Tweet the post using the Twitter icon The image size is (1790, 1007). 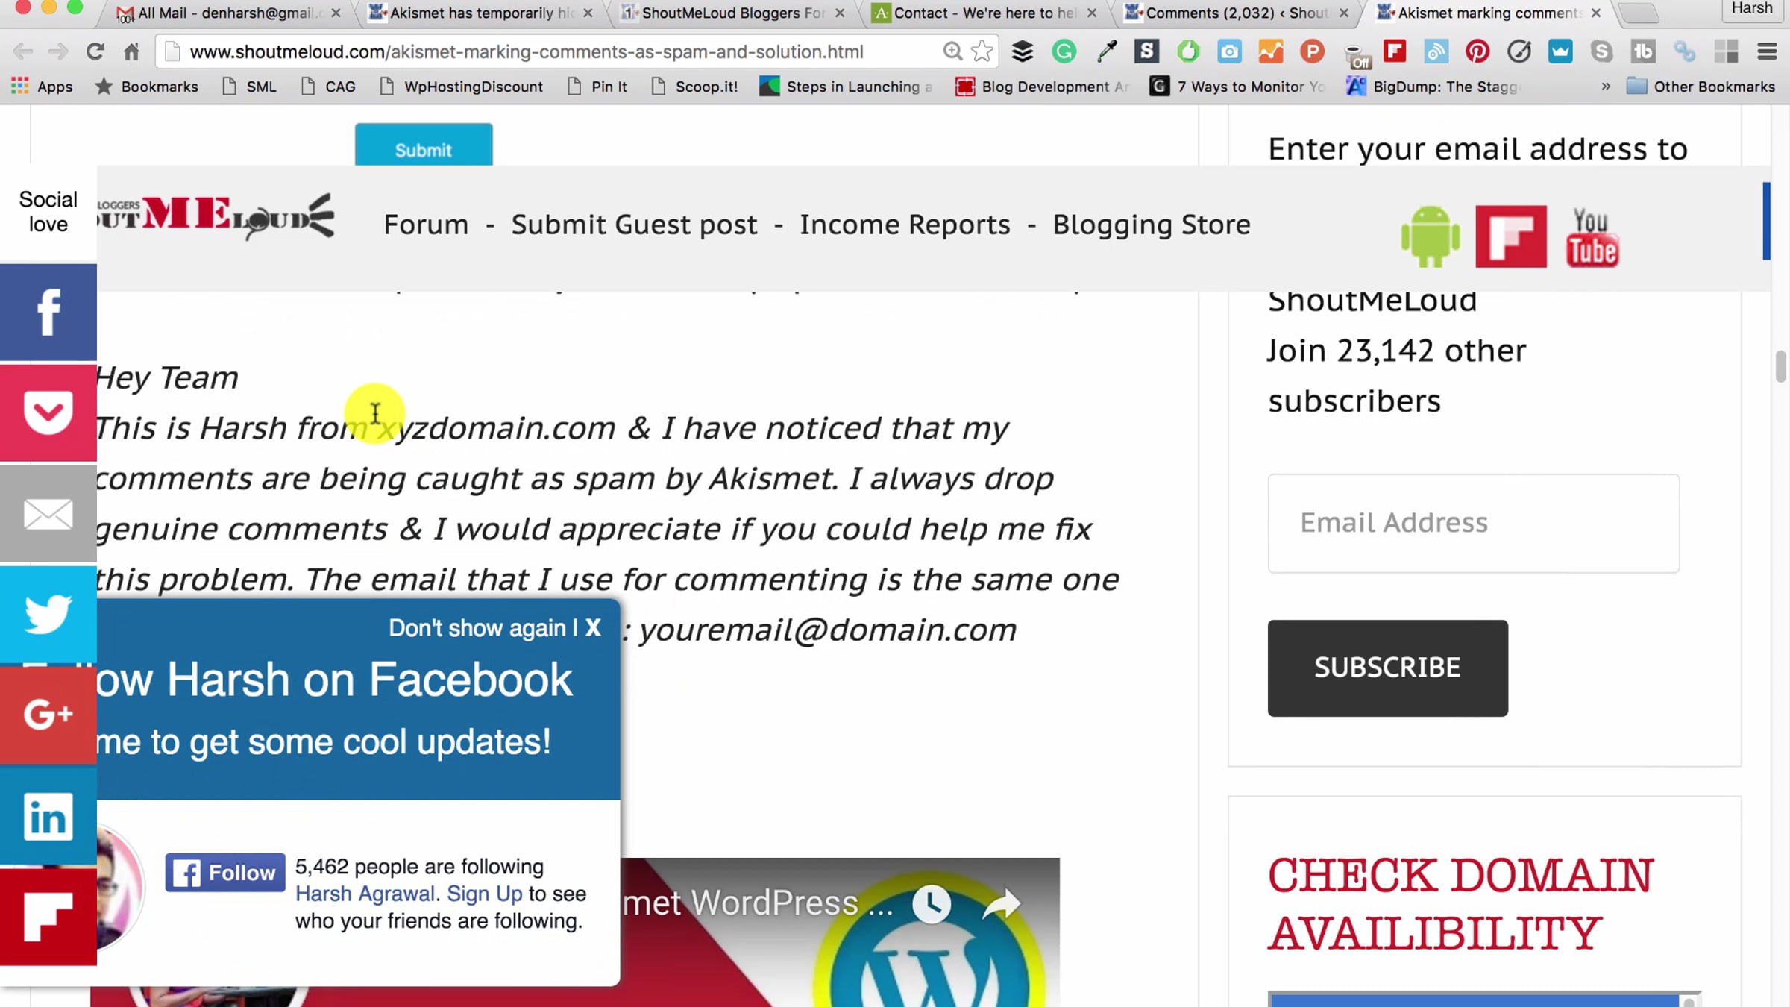pyautogui.click(x=48, y=614)
